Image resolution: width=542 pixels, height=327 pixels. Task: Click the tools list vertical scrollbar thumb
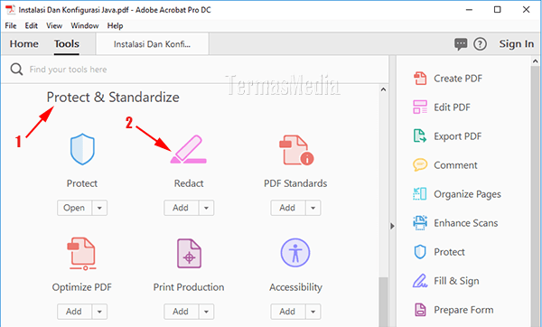point(383,302)
